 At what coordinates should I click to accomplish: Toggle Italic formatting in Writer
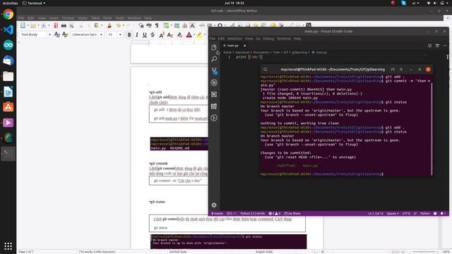pyautogui.click(x=136, y=35)
